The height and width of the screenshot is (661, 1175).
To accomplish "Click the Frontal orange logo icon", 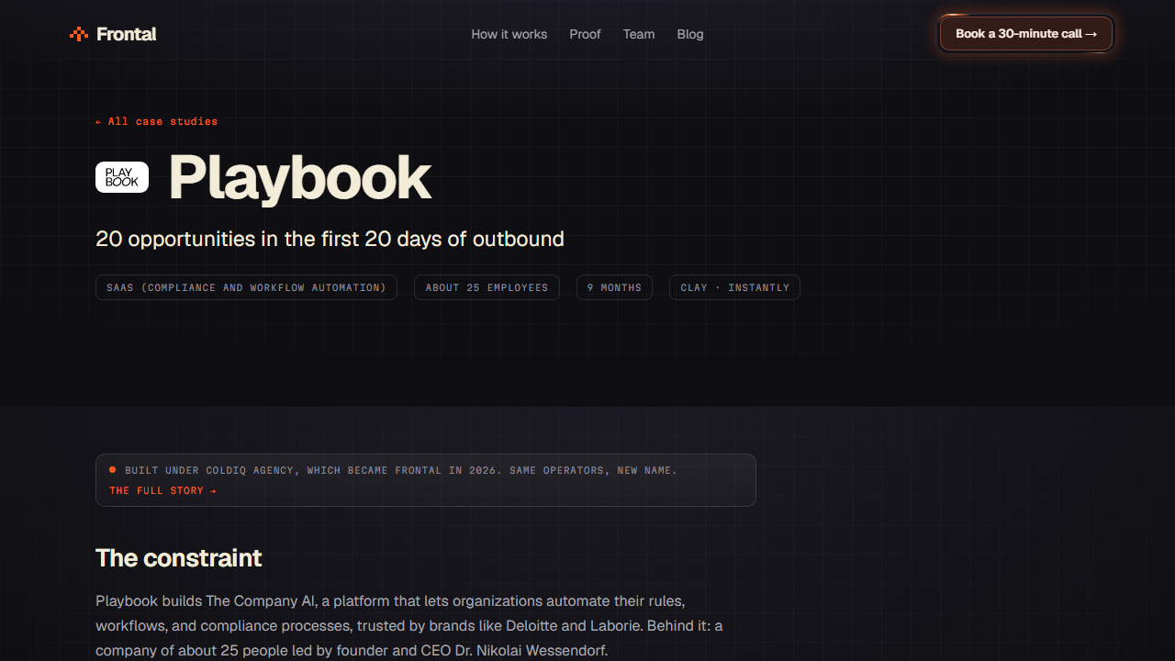I will coord(79,34).
